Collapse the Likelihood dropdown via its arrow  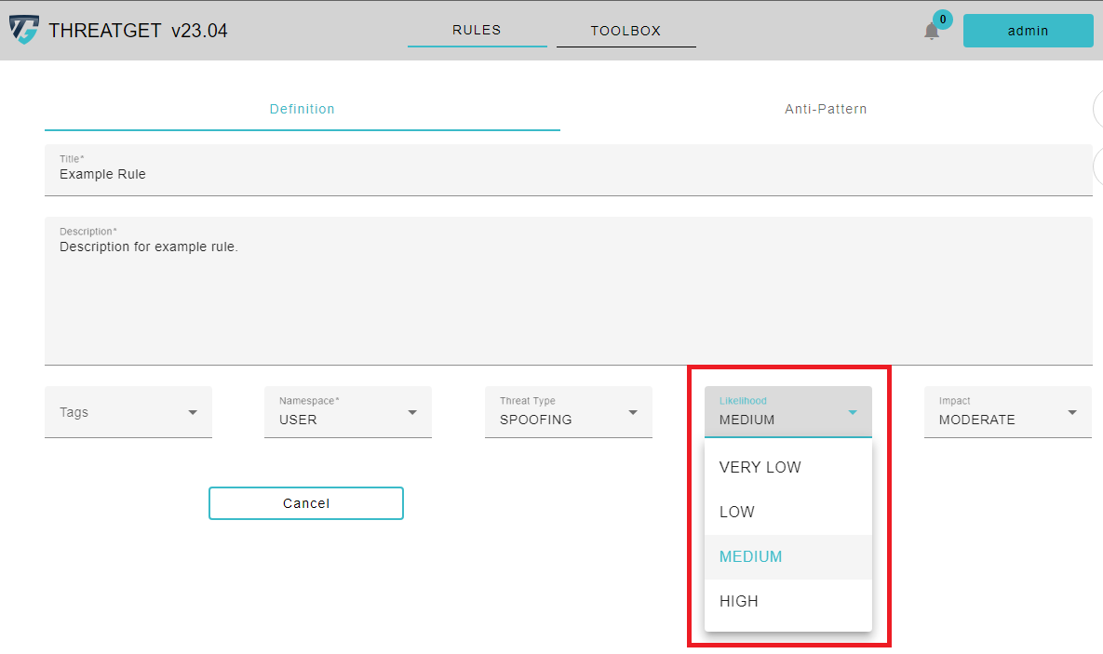click(x=852, y=412)
